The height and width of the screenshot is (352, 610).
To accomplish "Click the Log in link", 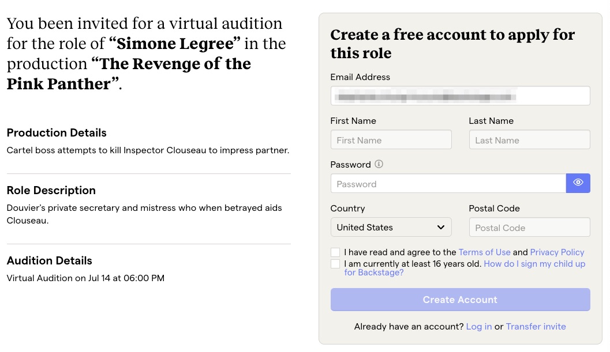I will pos(479,326).
